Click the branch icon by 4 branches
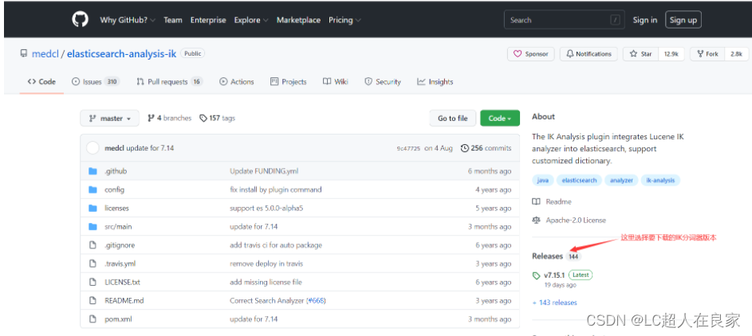This screenshot has height=336, width=752. [x=151, y=118]
